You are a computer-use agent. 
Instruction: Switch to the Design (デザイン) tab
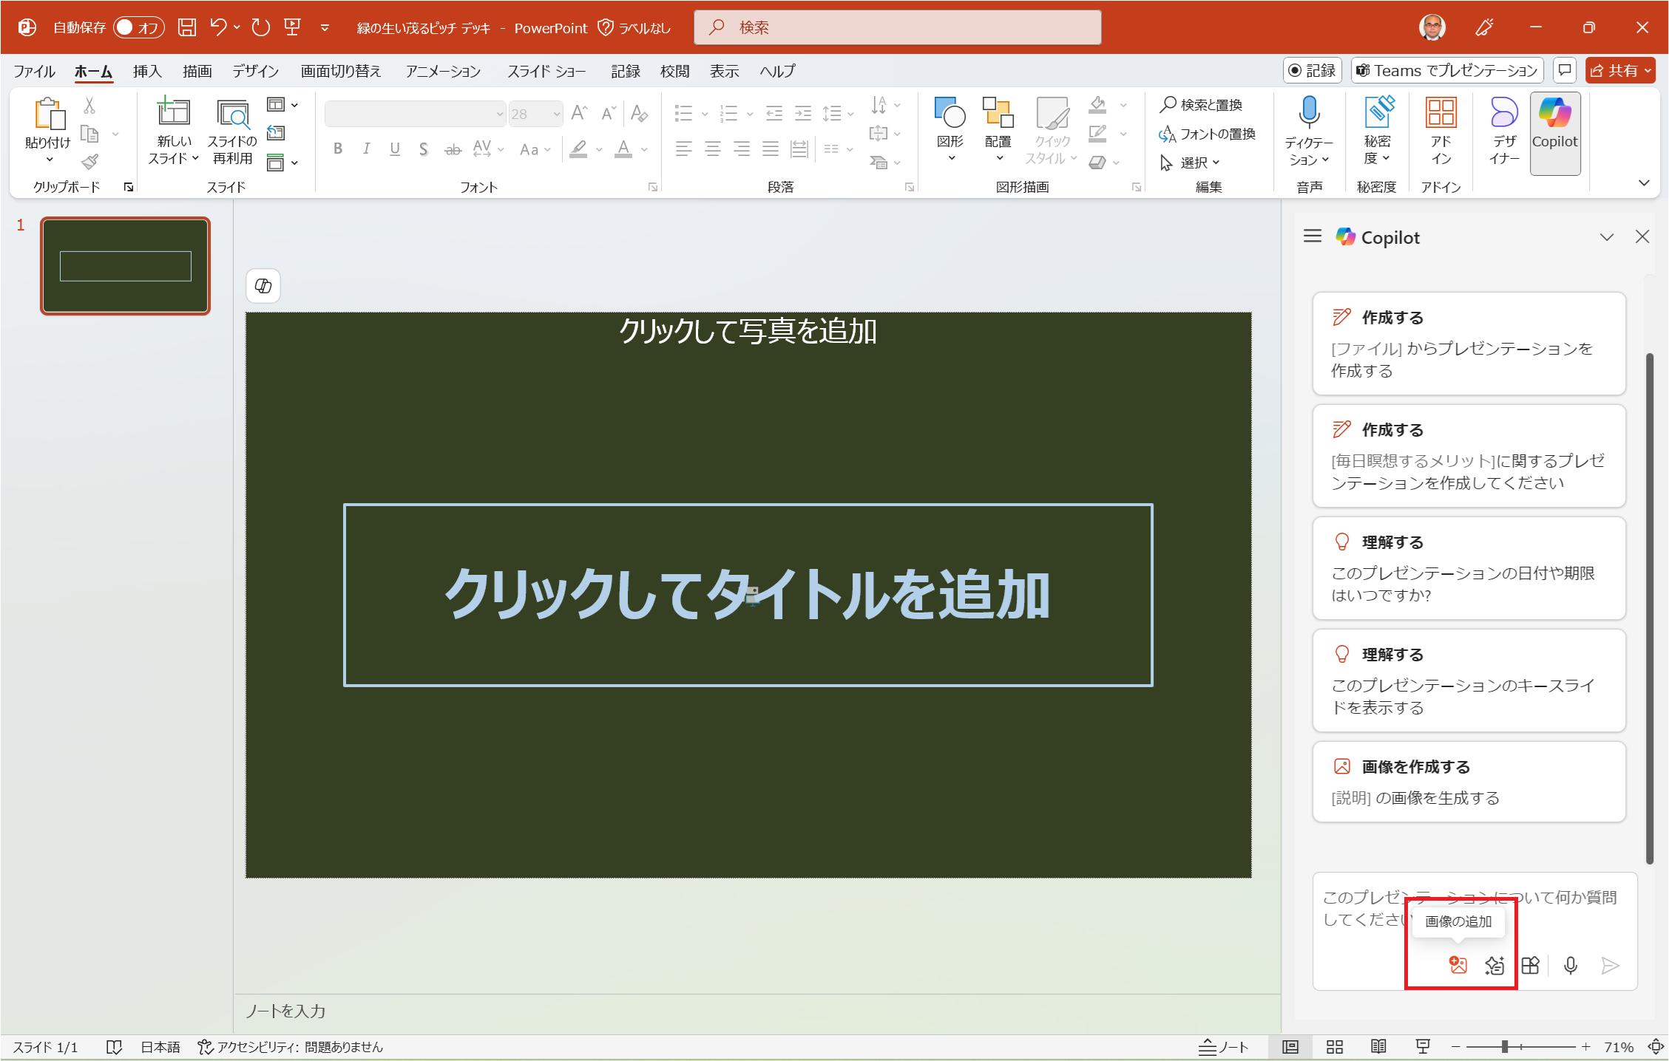255,70
